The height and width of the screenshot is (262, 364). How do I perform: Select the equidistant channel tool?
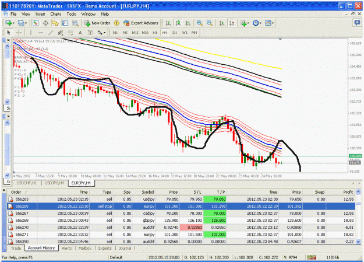pyautogui.click(x=61, y=33)
